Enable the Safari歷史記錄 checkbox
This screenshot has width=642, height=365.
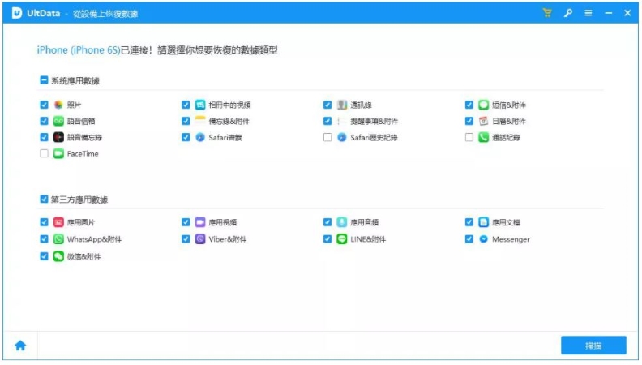327,137
